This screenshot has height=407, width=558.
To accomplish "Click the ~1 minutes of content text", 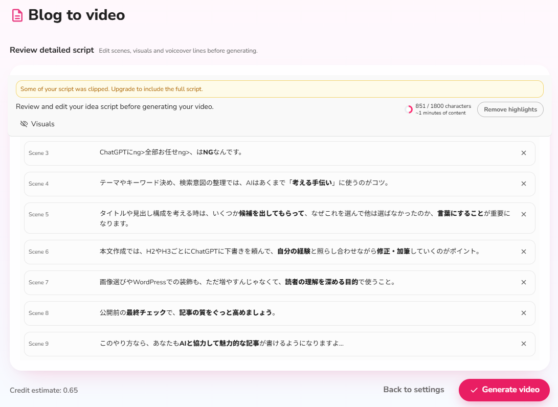I will (440, 113).
